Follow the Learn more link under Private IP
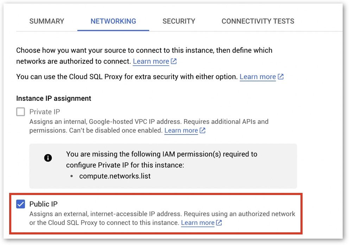The width and height of the screenshot is (349, 245). click(x=181, y=131)
